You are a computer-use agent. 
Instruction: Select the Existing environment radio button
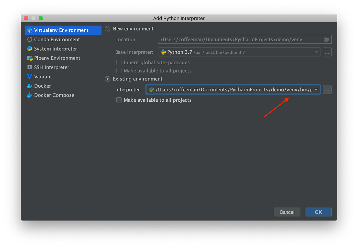click(x=107, y=79)
